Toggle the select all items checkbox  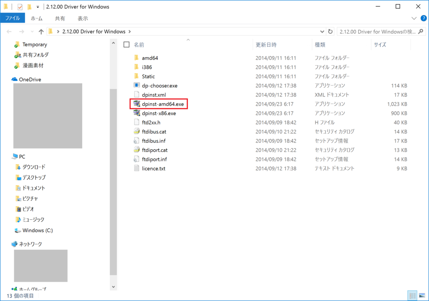127,44
